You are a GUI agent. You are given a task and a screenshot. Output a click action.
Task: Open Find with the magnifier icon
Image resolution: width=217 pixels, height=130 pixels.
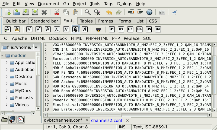tap(88, 12)
